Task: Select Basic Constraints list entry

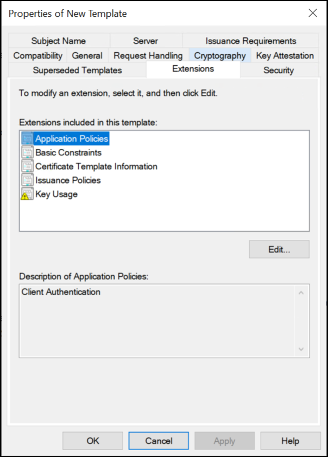Action: [x=68, y=153]
